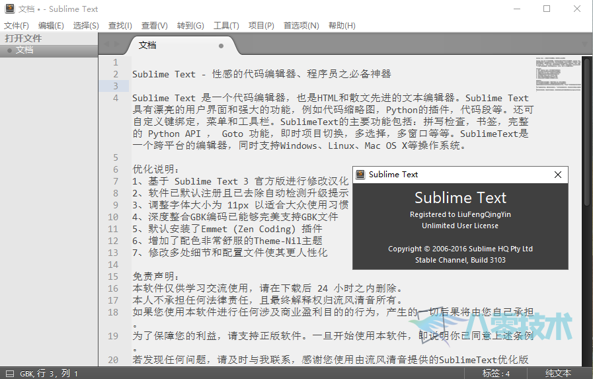Click line 7、修改多处细节和配置文件
593x379 pixels.
[230, 253]
